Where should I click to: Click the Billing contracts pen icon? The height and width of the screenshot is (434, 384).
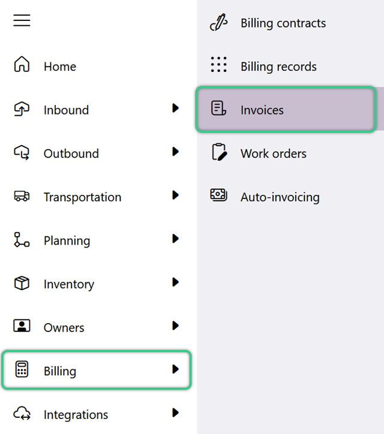click(x=219, y=22)
